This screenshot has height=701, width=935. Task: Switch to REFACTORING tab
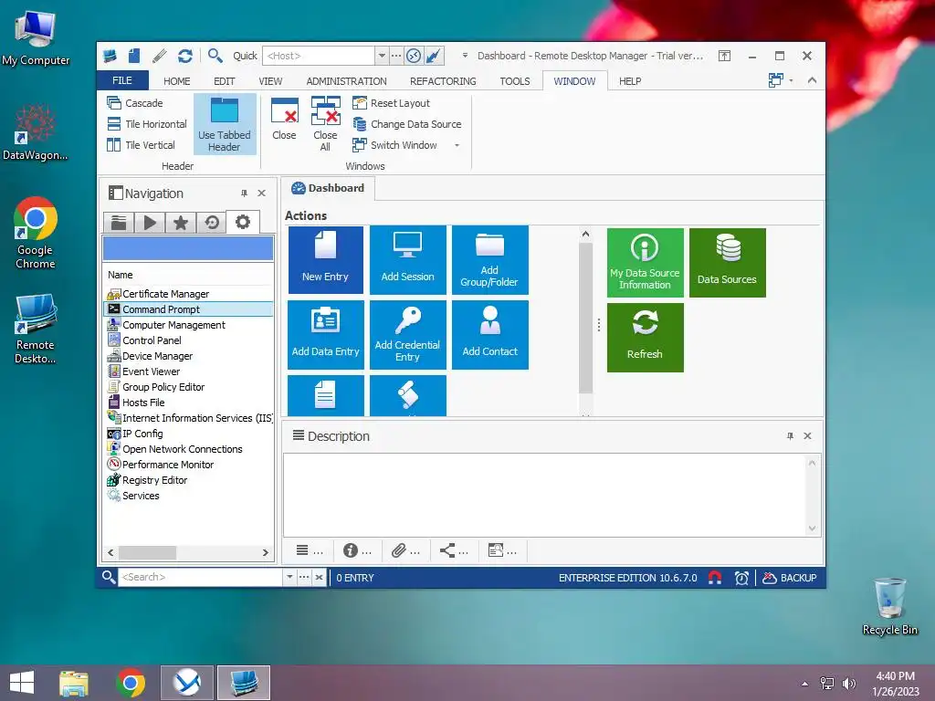tap(443, 81)
